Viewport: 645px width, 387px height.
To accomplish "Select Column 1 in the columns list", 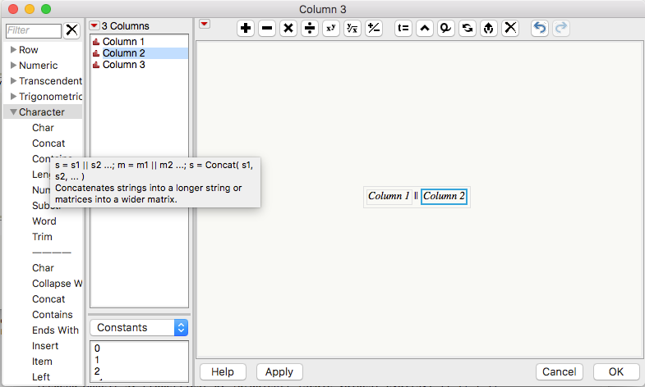I will point(140,42).
